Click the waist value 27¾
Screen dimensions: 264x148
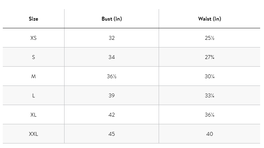coord(210,57)
